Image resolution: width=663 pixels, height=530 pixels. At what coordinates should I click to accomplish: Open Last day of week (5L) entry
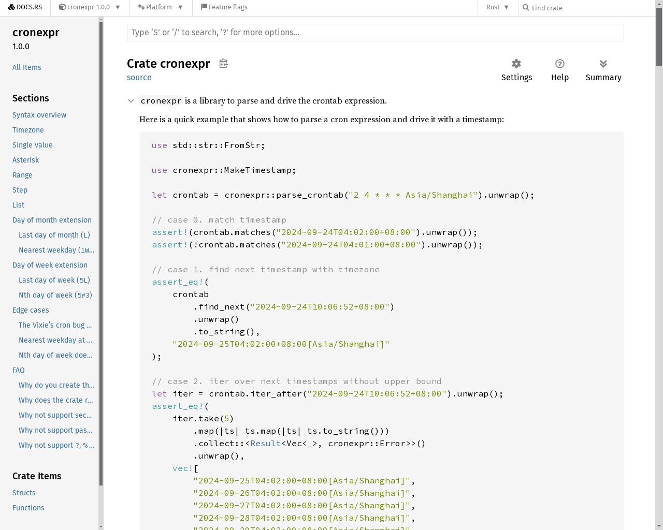point(54,280)
